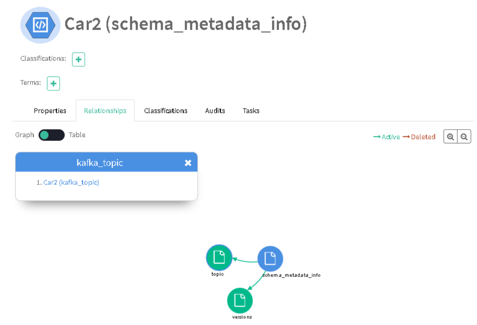477x325 pixels.
Task: Add a classification with plus button
Action: [x=78, y=59]
